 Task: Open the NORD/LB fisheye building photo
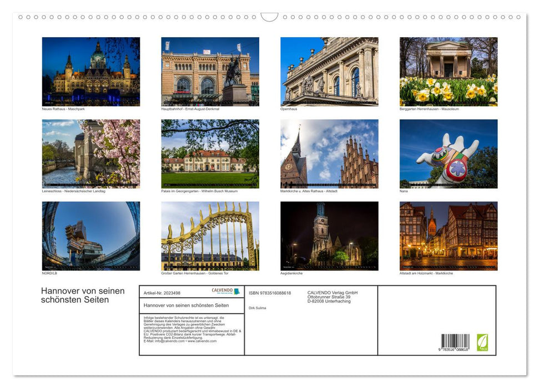tap(91, 236)
